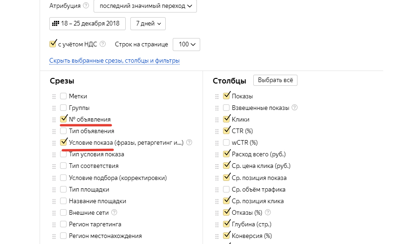
Task: Uncheck the с учётом НДС checkbox
Action: [53, 44]
